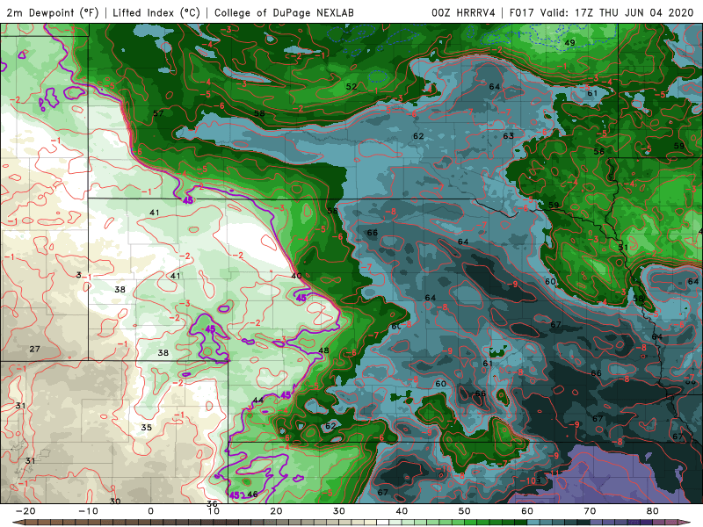Viewport: 703px width, 527px height.
Task: Click the 70 color scale label
Action: tap(590, 511)
